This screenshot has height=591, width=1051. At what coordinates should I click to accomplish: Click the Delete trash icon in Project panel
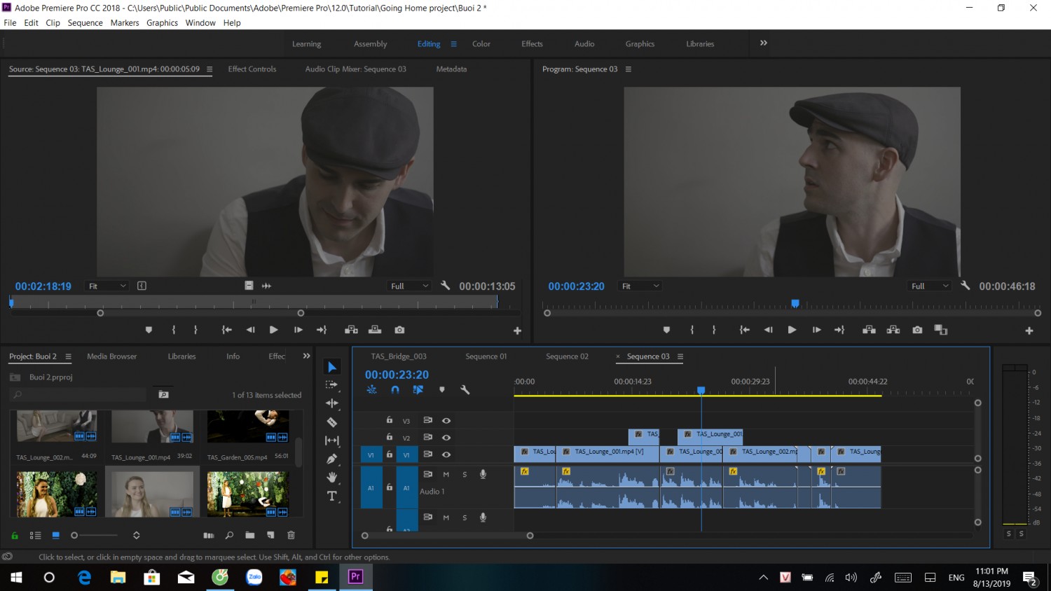pos(291,535)
